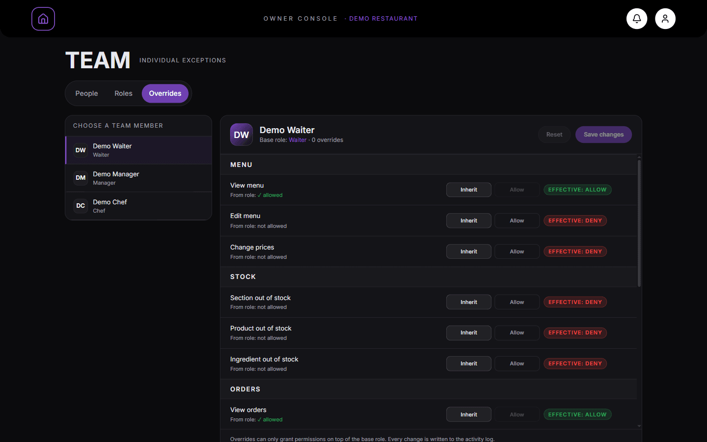Set Product out of stock to Inherit
Screen dimensions: 707x442
[469, 332]
